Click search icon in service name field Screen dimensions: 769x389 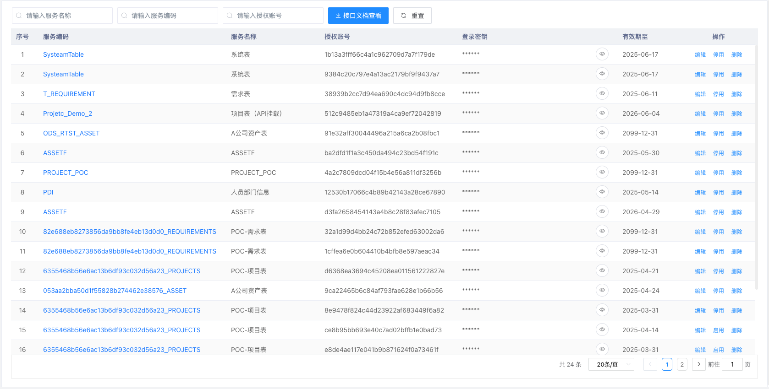[19, 16]
